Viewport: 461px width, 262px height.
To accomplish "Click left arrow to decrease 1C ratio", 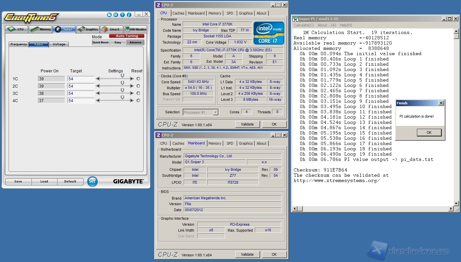I will [98, 79].
